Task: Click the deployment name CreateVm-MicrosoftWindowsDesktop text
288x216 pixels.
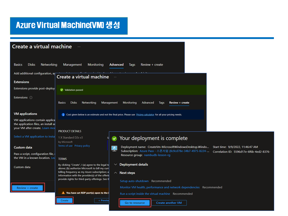Action: [x=178, y=147]
